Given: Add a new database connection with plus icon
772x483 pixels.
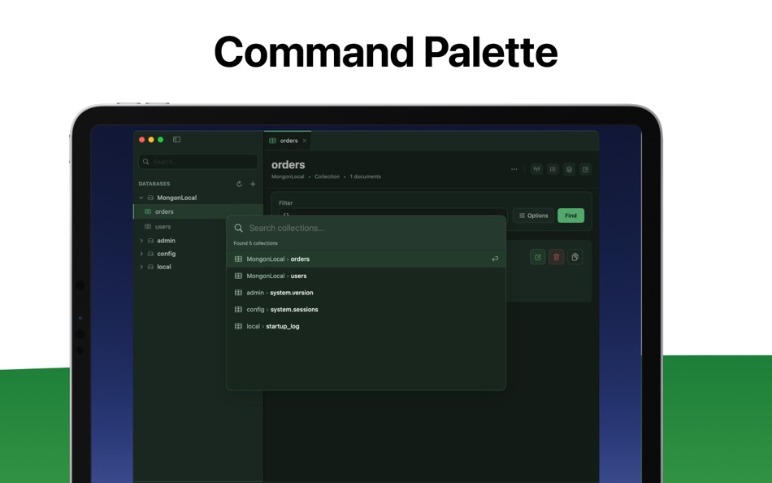Looking at the screenshot, I should 253,184.
